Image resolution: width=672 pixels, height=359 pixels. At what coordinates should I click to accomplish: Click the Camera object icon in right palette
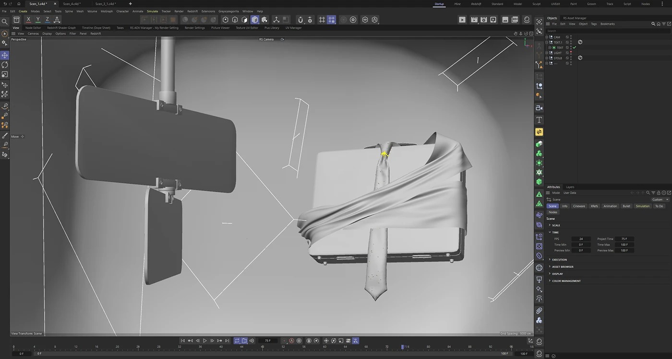tap(539, 108)
